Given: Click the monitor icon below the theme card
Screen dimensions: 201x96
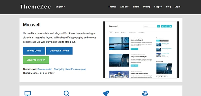Looking at the screenshot, I should [28, 93].
